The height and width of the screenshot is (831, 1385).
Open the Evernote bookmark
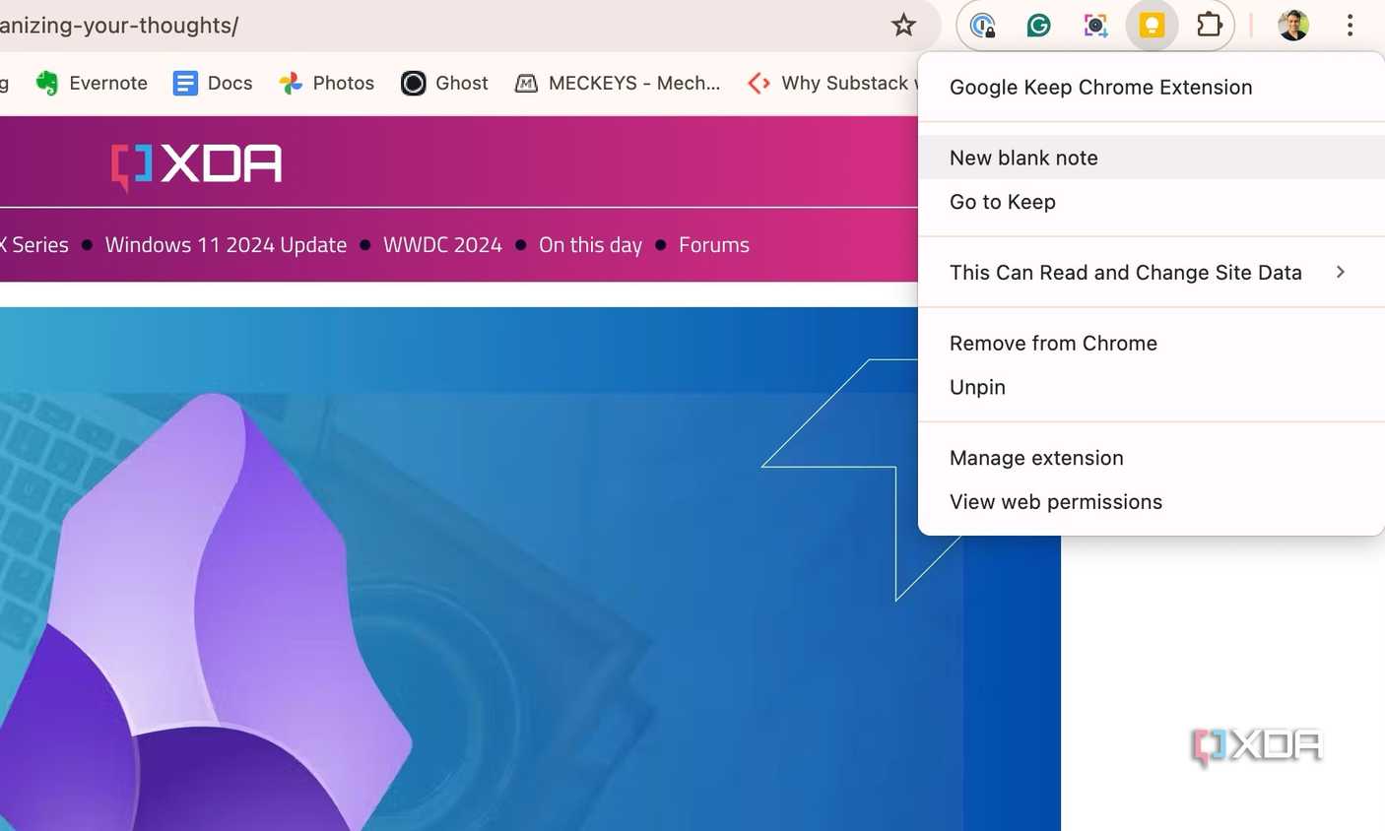point(92,84)
